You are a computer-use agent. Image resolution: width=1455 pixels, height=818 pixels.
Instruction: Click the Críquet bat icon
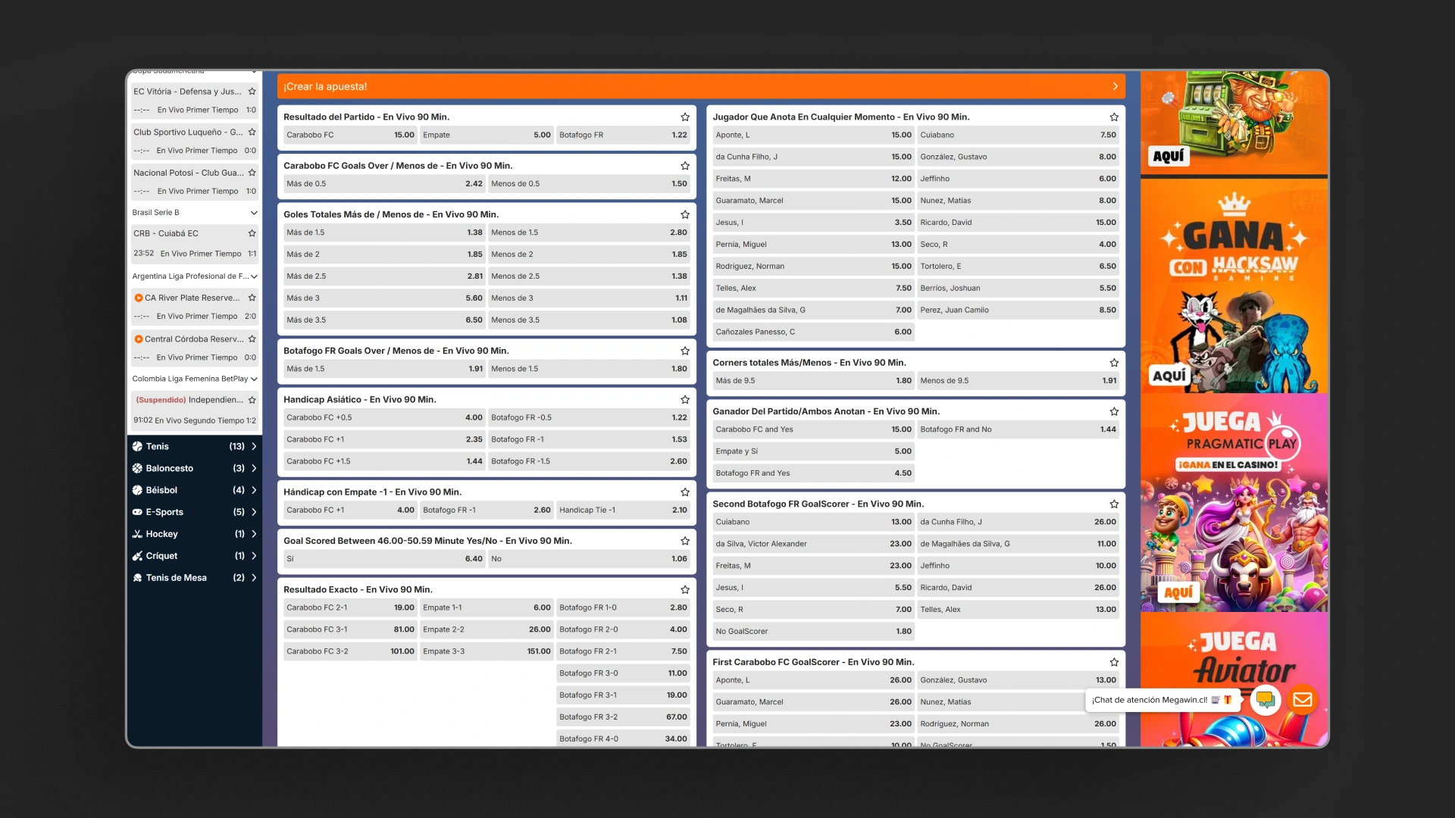pyautogui.click(x=137, y=556)
